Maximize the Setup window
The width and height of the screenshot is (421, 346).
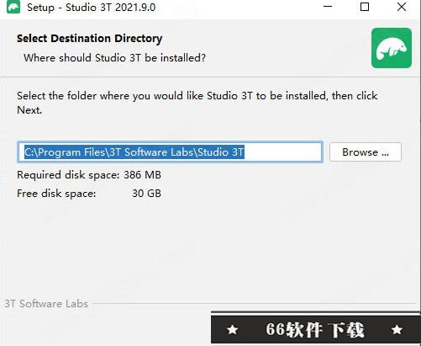(365, 7)
